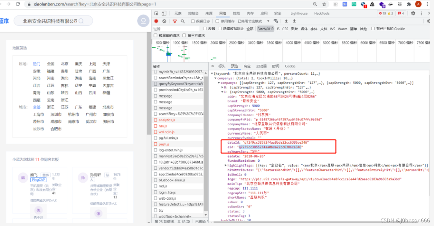Image resolution: width=434 pixels, height=226 pixels.
Task: Click the page vertical scrollbar of xiaolanben site
Action: [149, 83]
